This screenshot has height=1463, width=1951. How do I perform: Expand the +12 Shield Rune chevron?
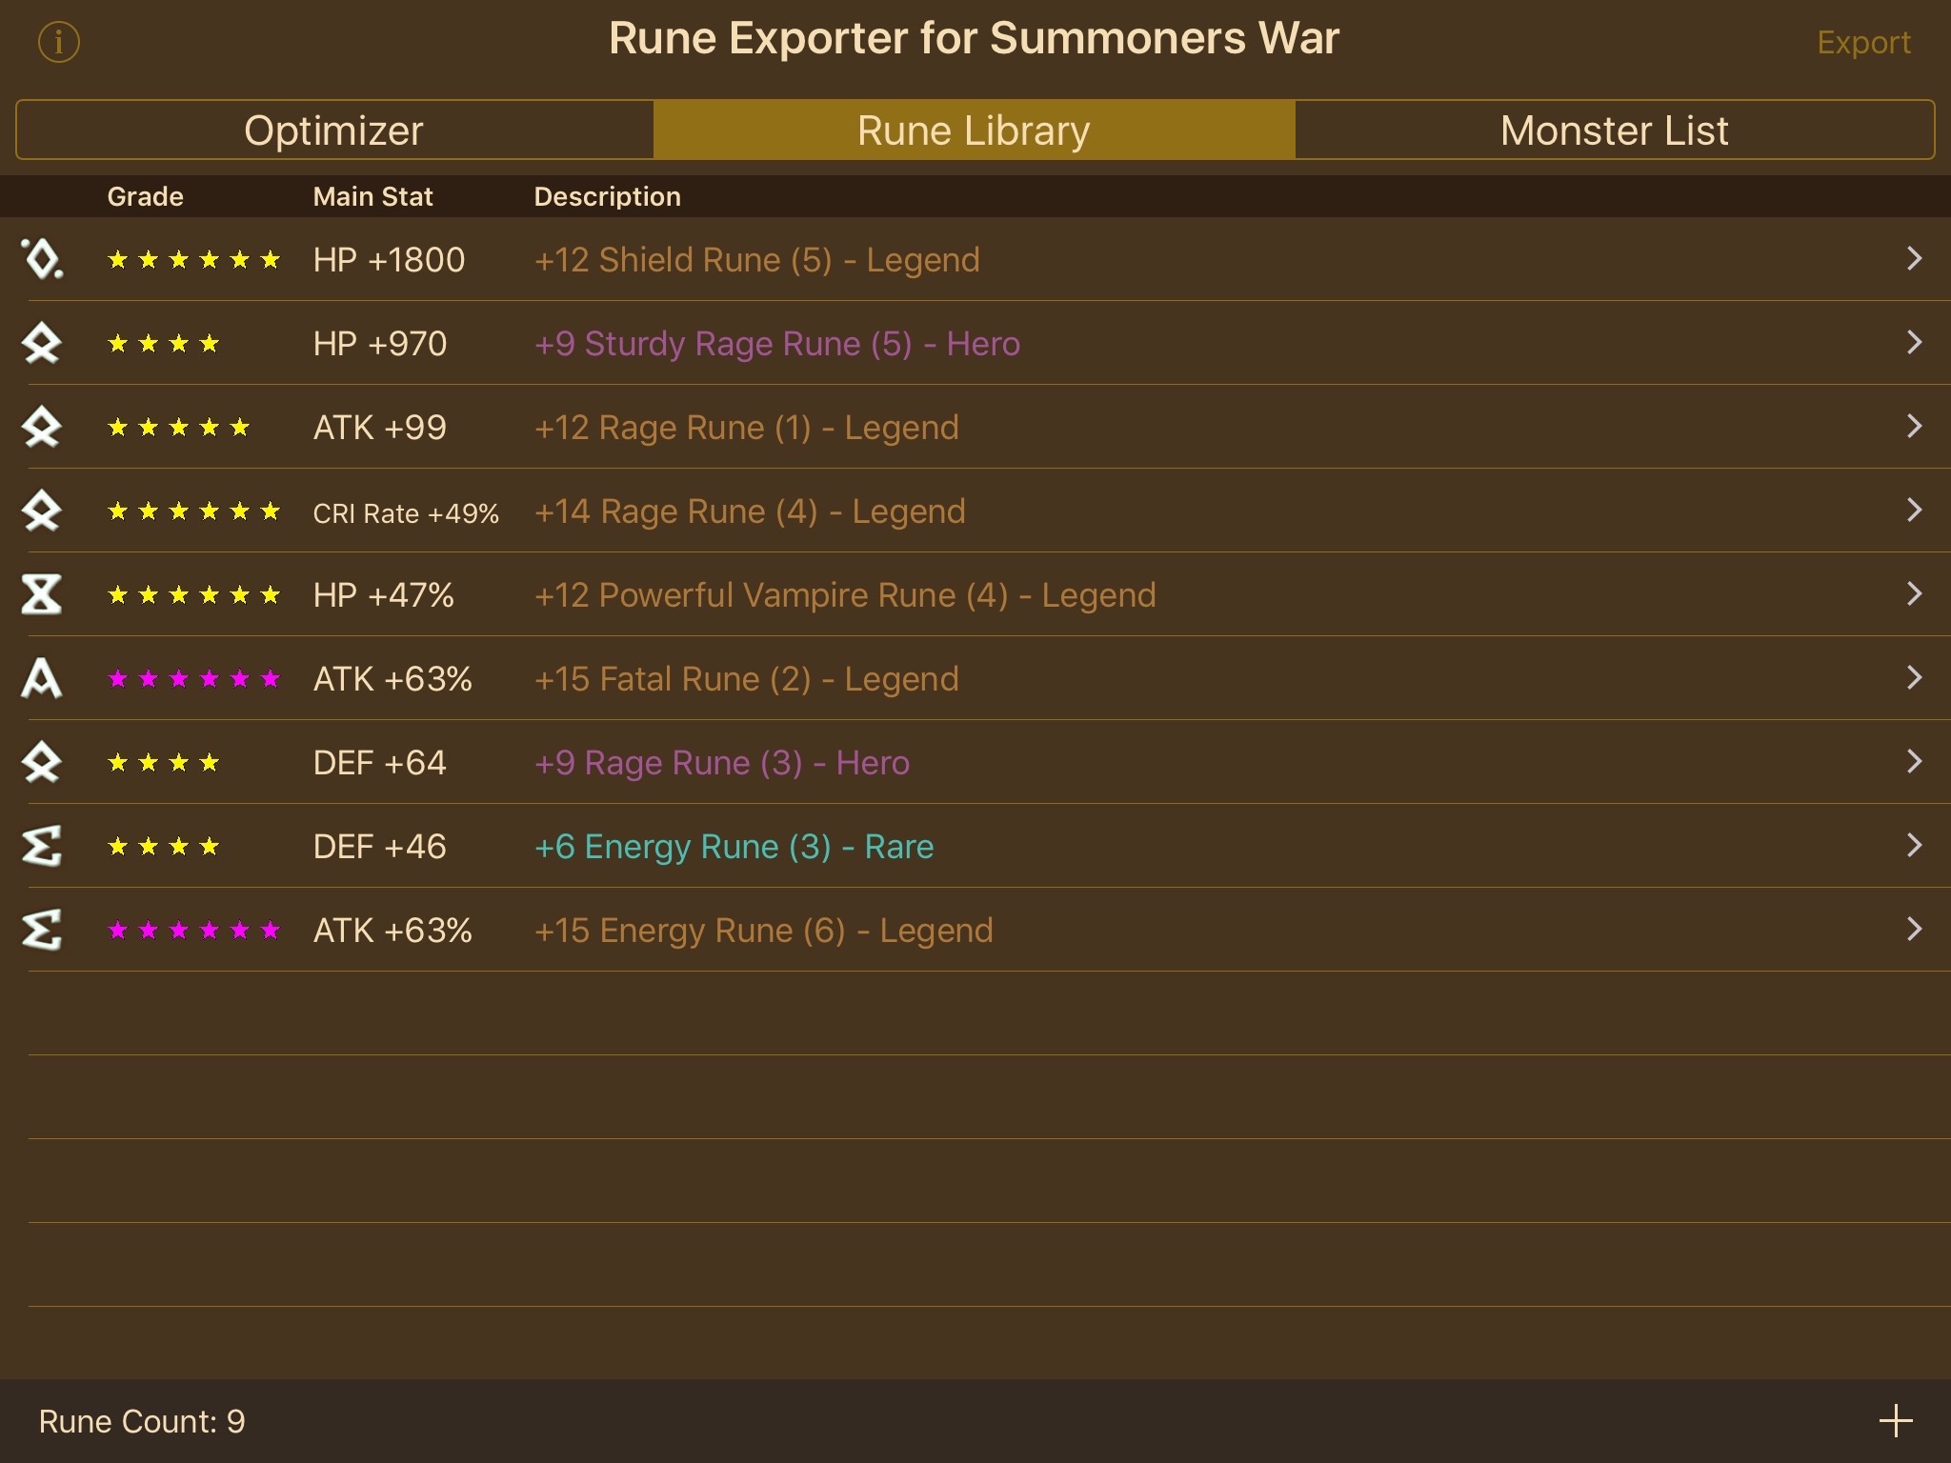(1914, 259)
